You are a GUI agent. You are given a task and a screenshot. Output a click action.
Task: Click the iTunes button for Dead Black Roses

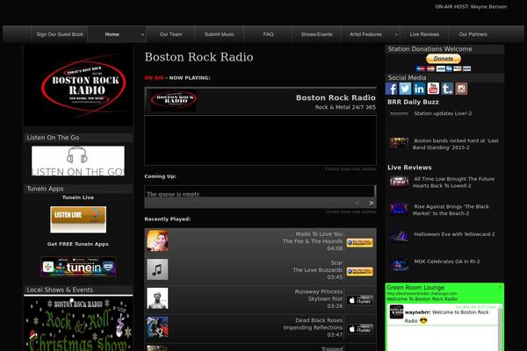[x=359, y=329]
